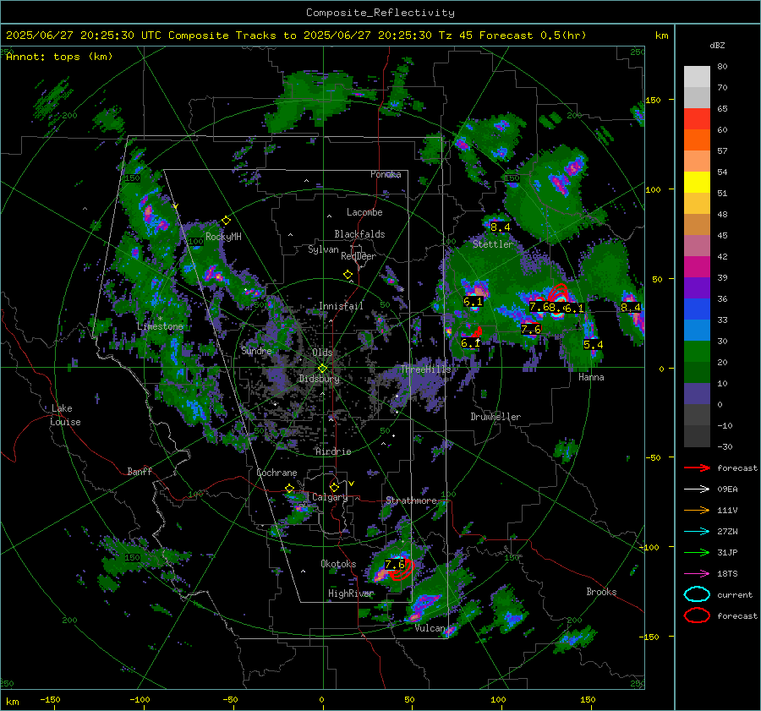This screenshot has width=761, height=711.
Task: Click the -50 tick label on the right axis
Action: [x=653, y=457]
